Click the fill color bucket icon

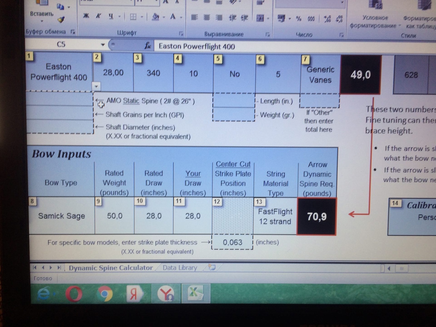pyautogui.click(x=156, y=16)
